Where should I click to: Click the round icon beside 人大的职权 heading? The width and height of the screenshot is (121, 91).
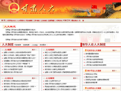point(44,78)
